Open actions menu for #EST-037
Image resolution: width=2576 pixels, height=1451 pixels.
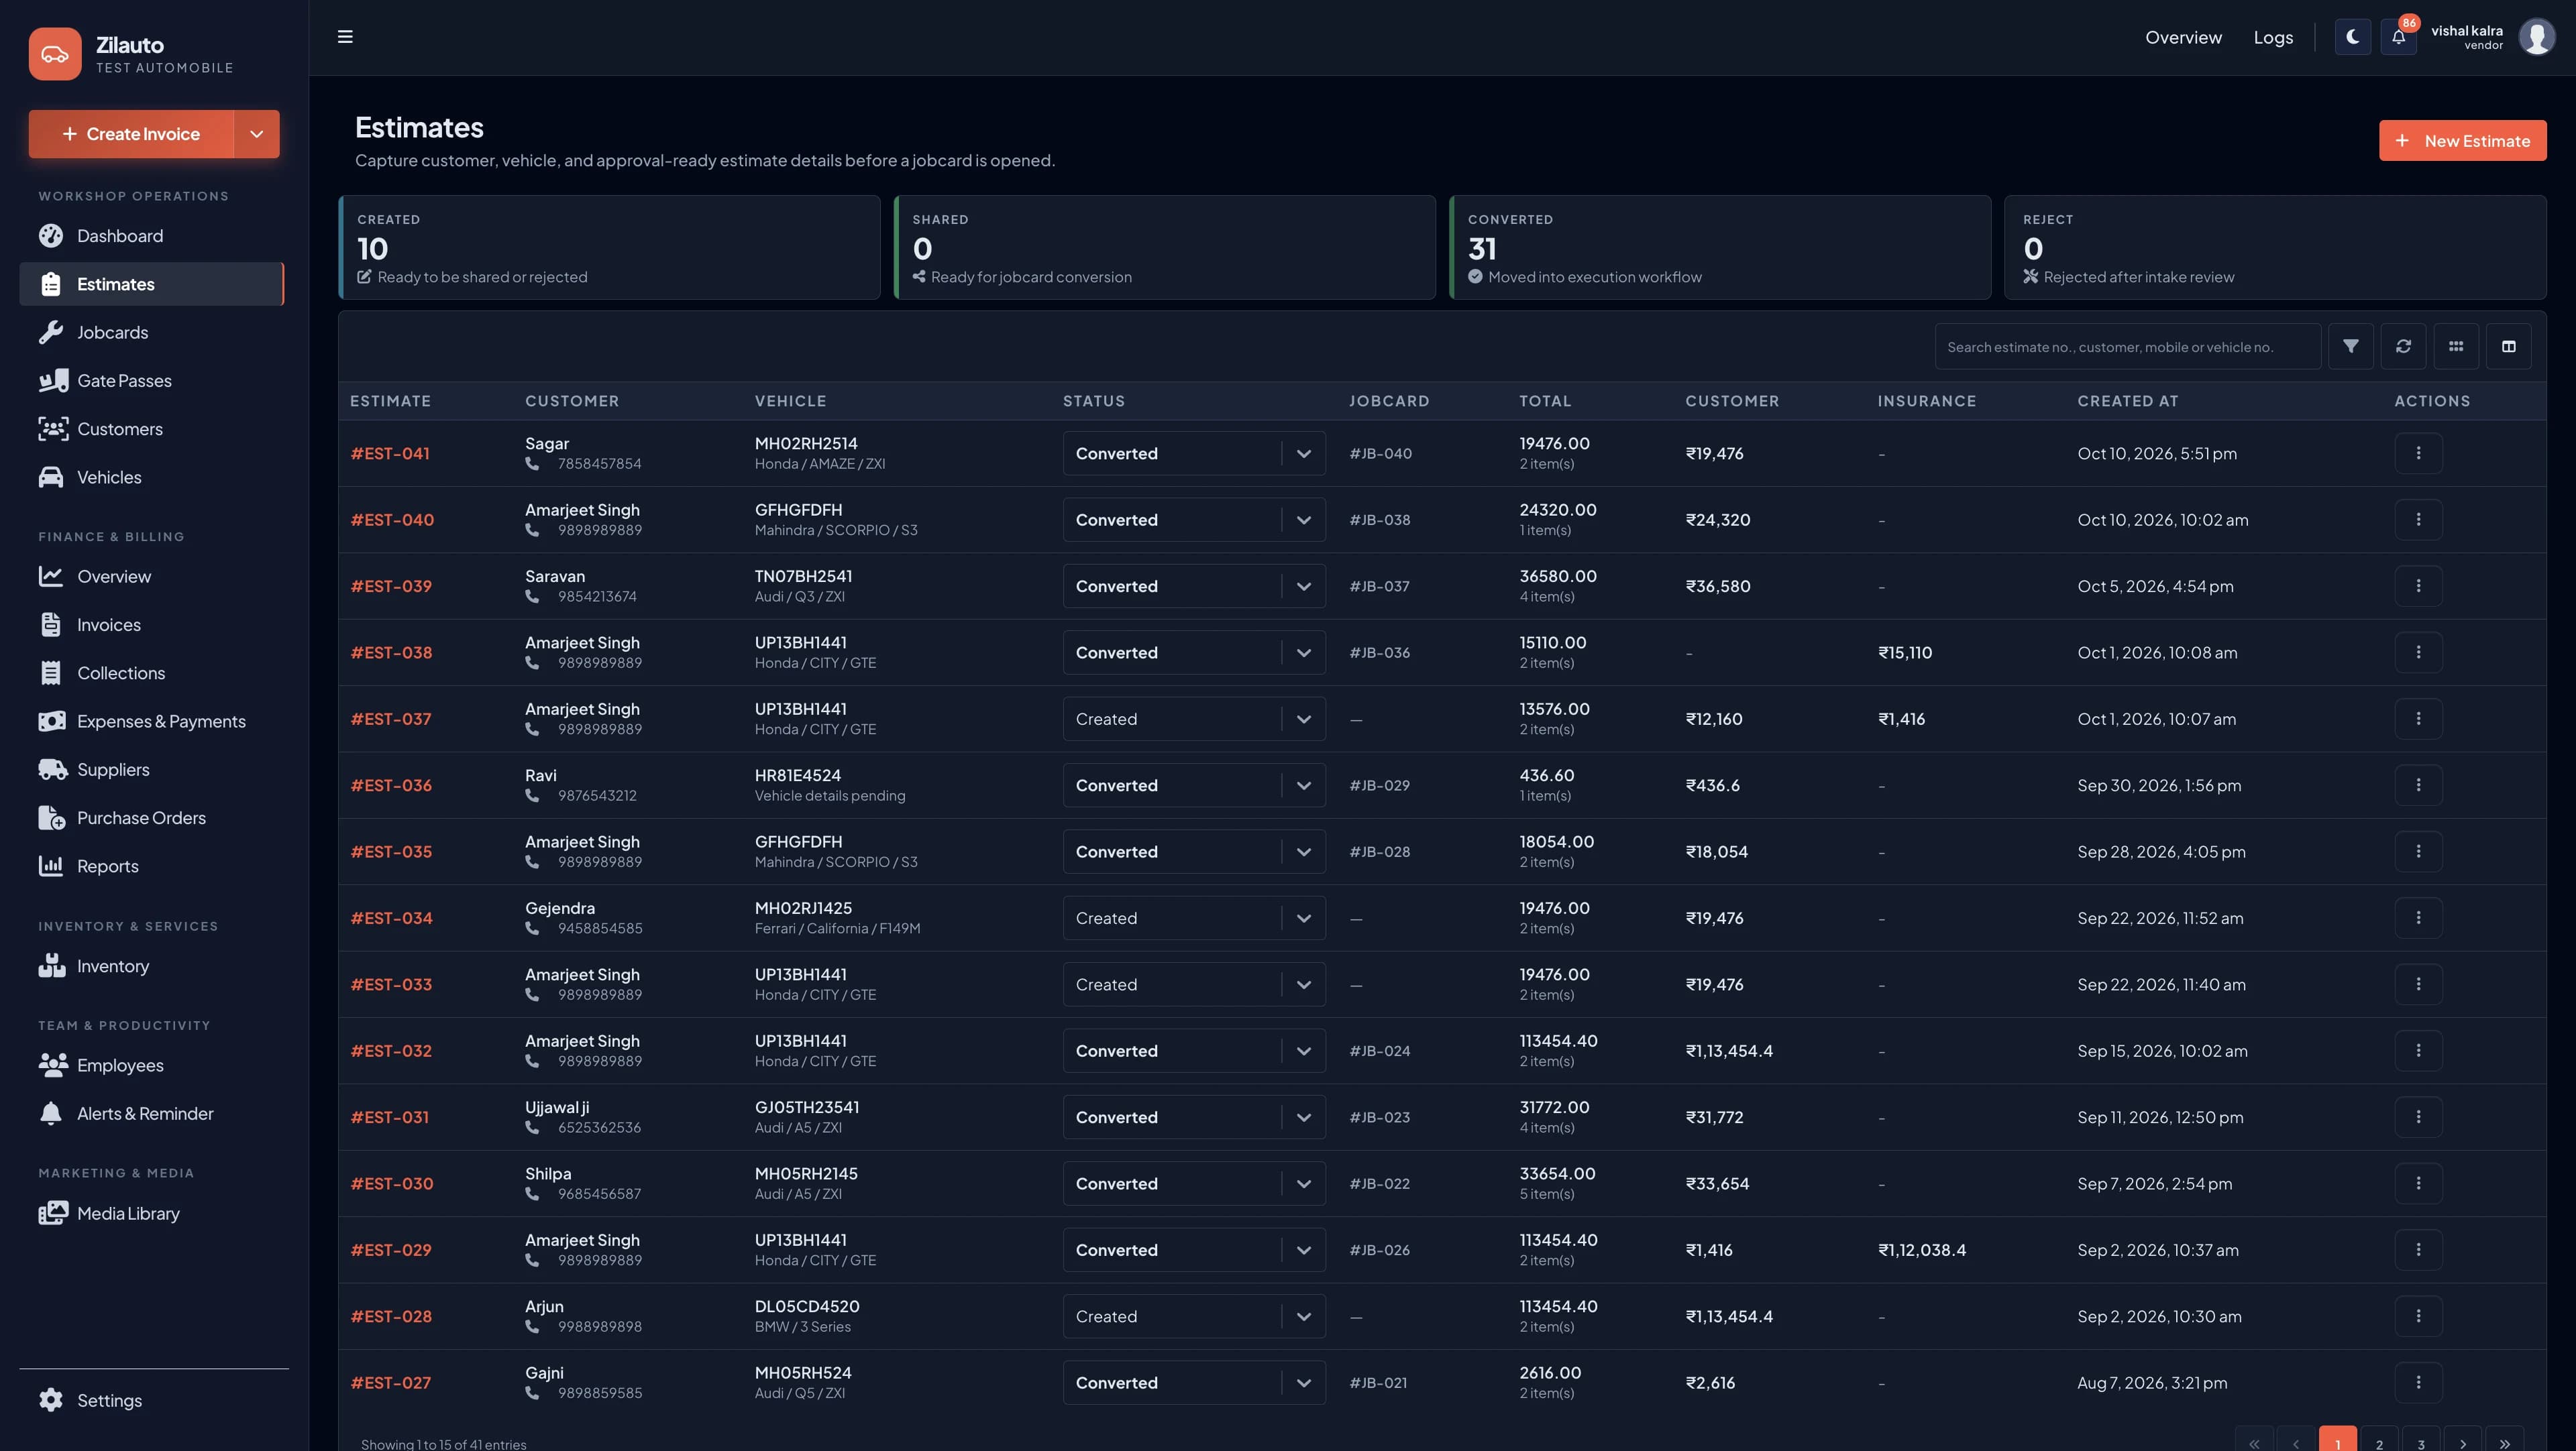2418,719
